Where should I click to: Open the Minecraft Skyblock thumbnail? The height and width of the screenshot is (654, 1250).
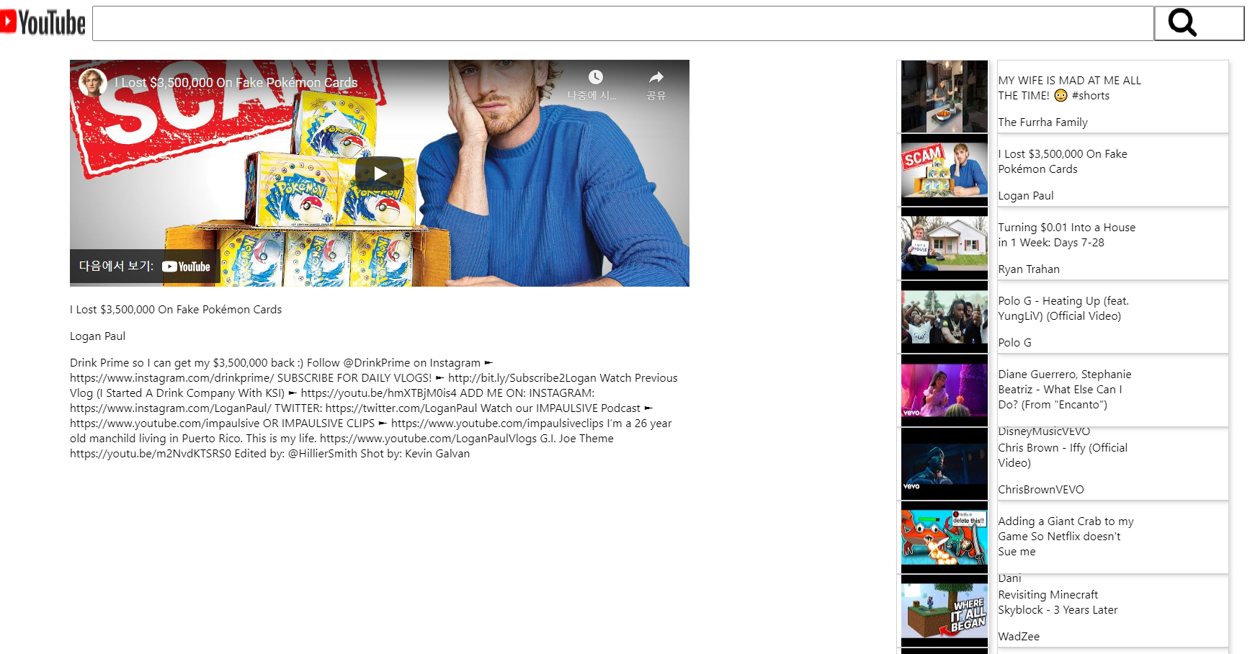945,611
